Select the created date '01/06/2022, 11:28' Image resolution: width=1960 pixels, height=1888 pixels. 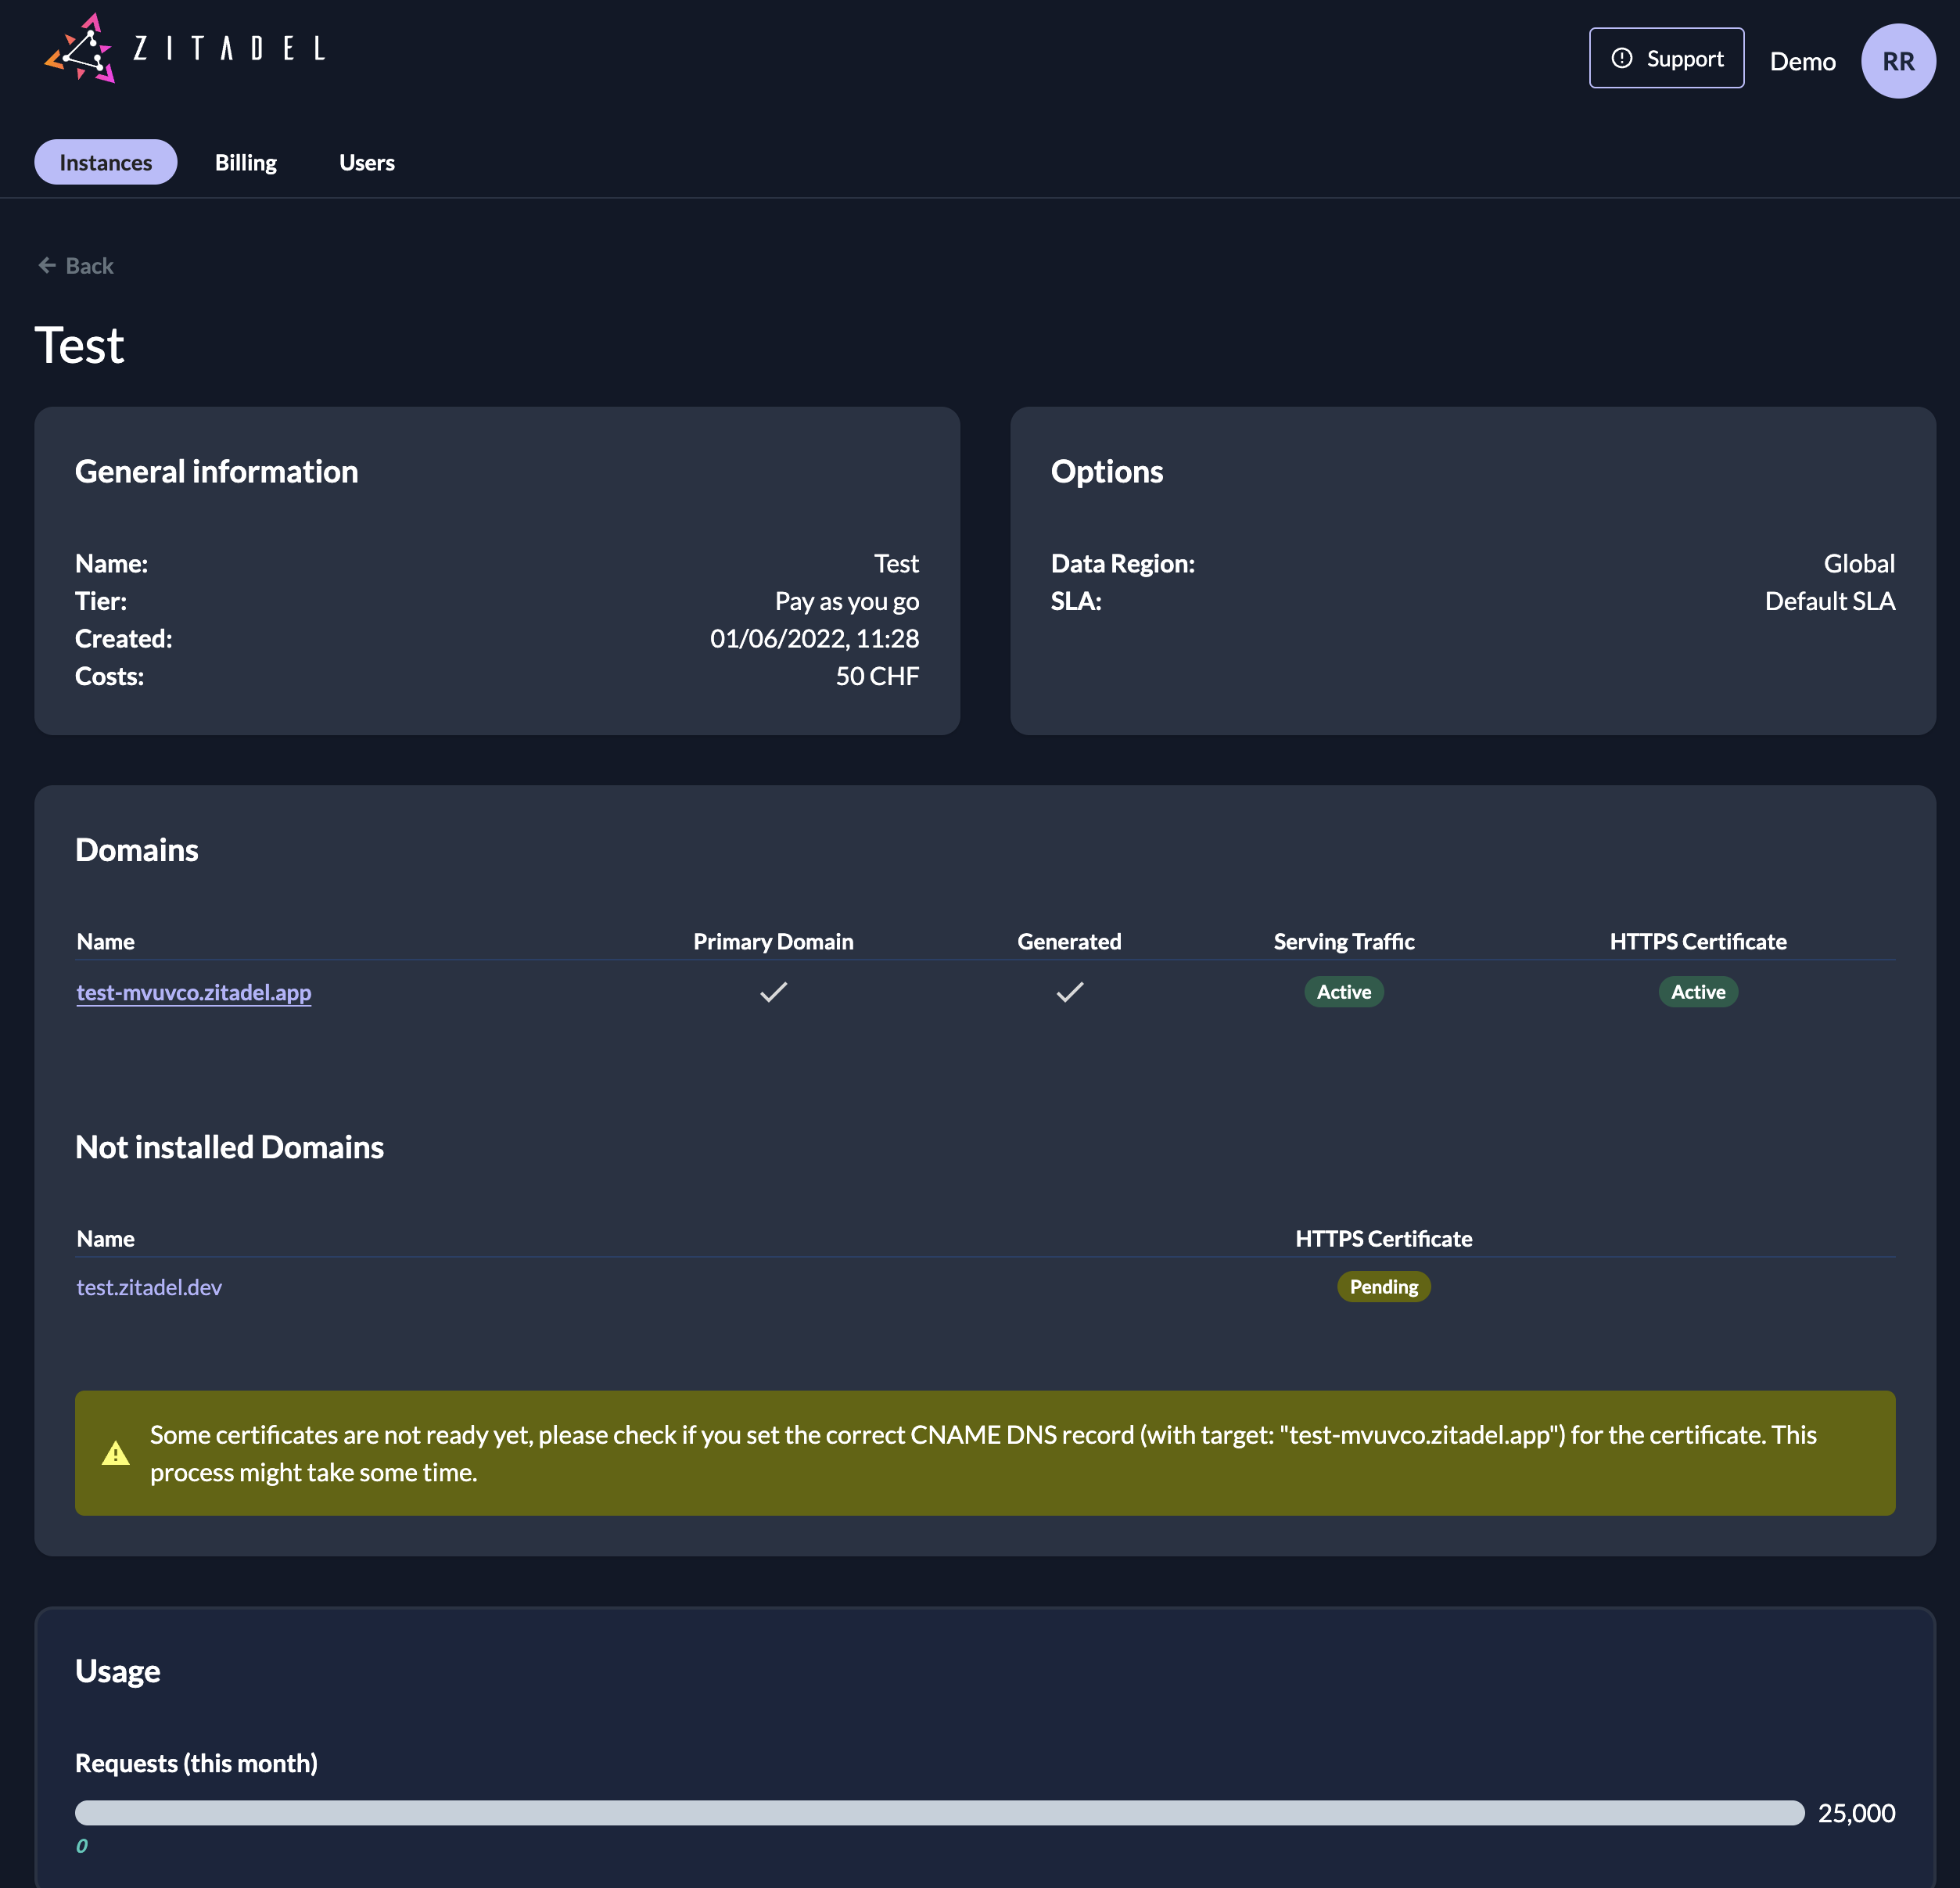[x=814, y=638]
